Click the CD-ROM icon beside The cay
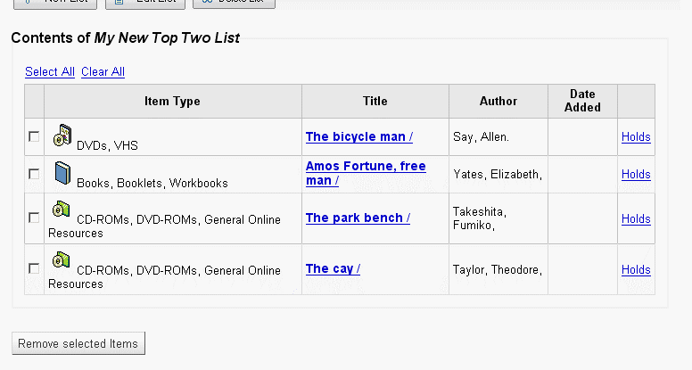 pyautogui.click(x=62, y=260)
